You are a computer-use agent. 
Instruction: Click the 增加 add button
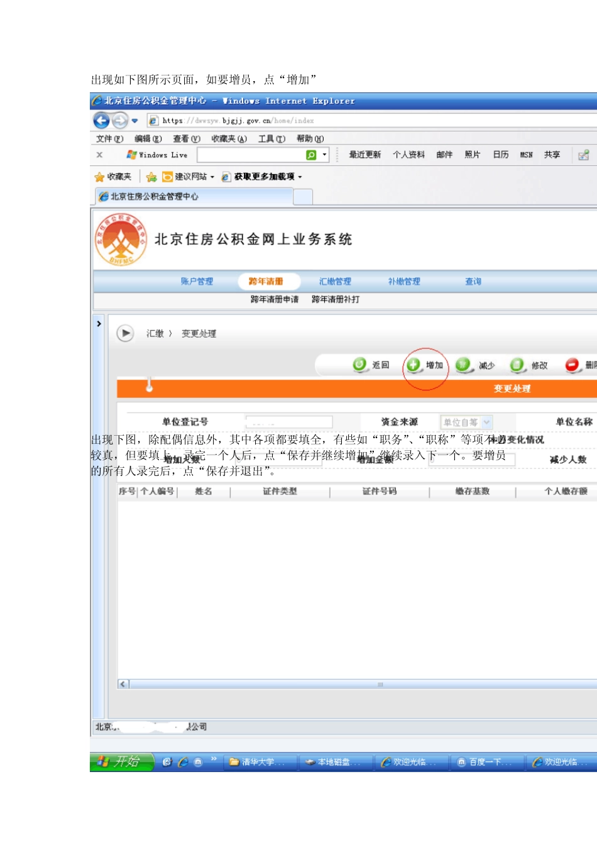[425, 365]
